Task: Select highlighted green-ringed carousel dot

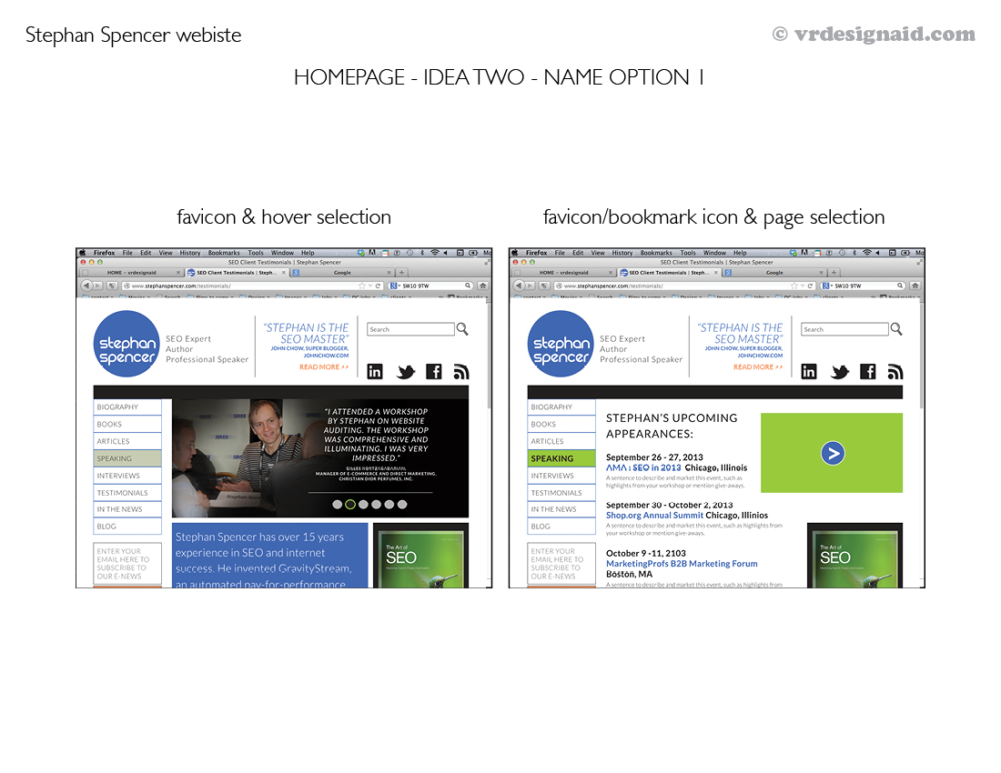Action: click(349, 505)
